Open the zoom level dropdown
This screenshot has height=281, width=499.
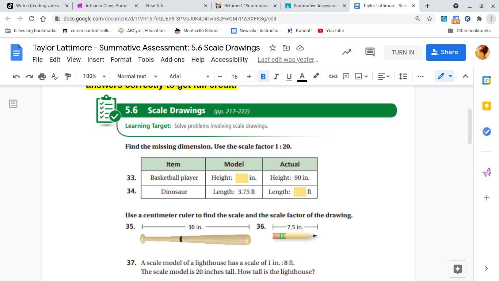[x=94, y=76]
